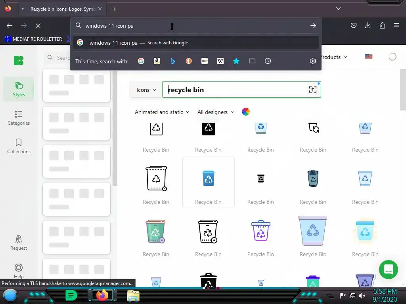Select the 'windows 11 icon pa' Google suggestion

click(195, 43)
